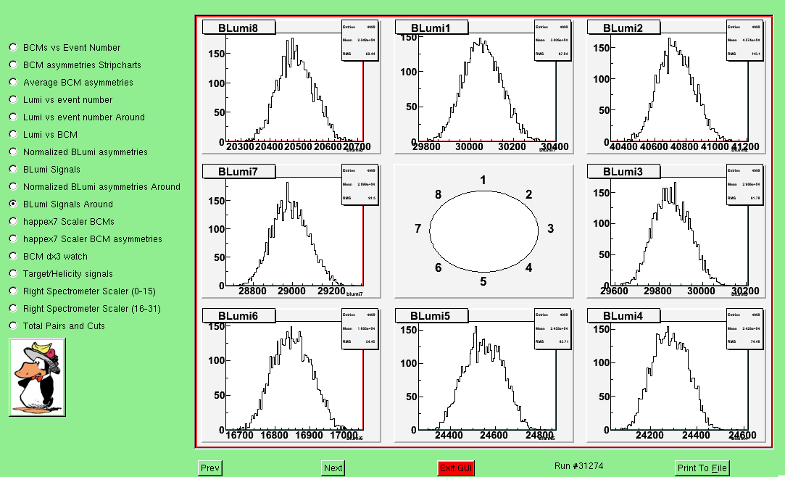Click the BLumi5 statistics box

552,329
